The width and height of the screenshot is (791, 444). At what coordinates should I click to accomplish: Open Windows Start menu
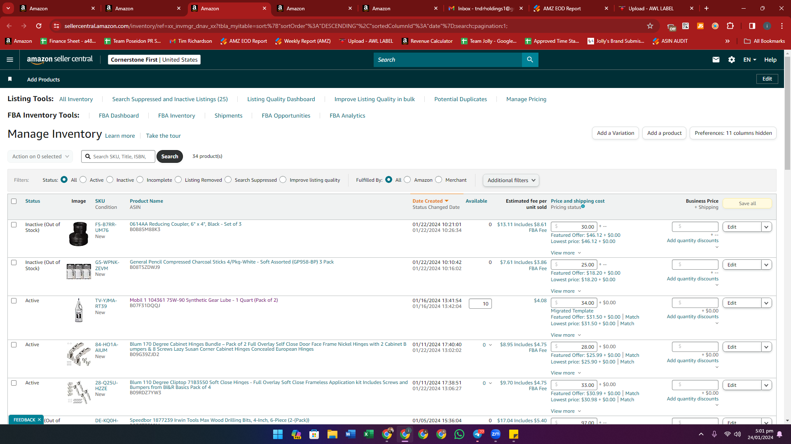(x=278, y=434)
